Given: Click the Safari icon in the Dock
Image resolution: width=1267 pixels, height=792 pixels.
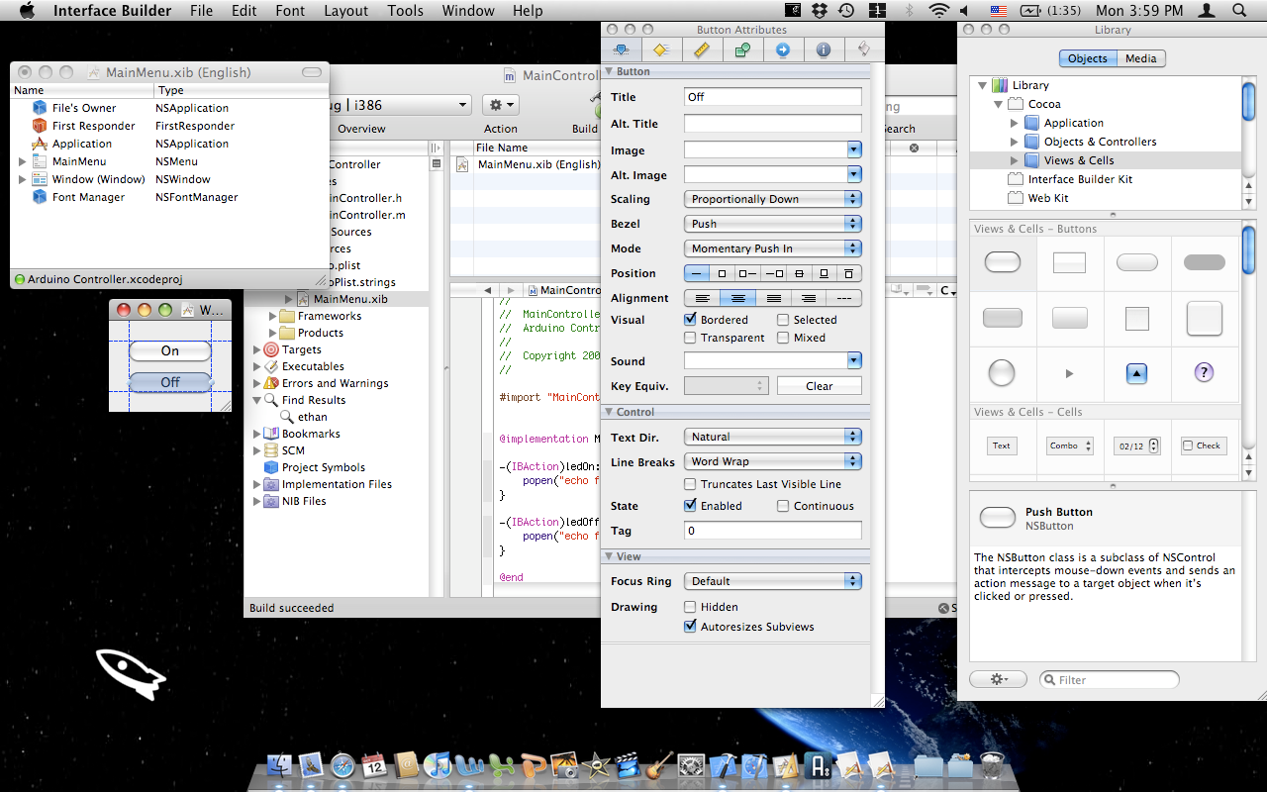Looking at the screenshot, I should pyautogui.click(x=342, y=765).
